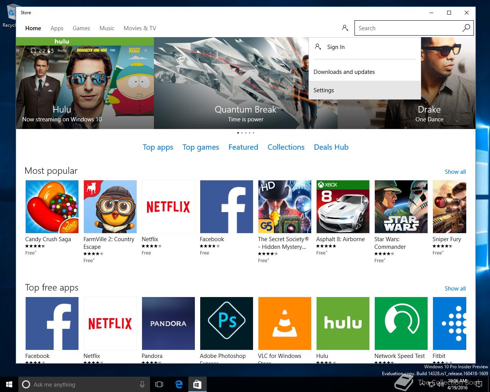Viewport: 490px width, 392px height.
Task: Open The Secret Society Hidden Mystery tile
Action: coord(285,207)
